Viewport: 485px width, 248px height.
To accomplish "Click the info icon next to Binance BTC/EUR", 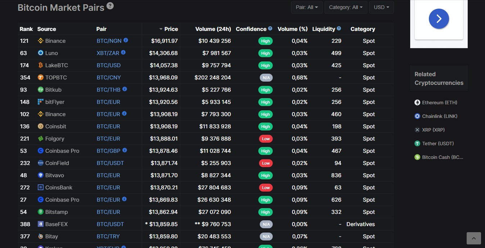I will click(124, 114).
